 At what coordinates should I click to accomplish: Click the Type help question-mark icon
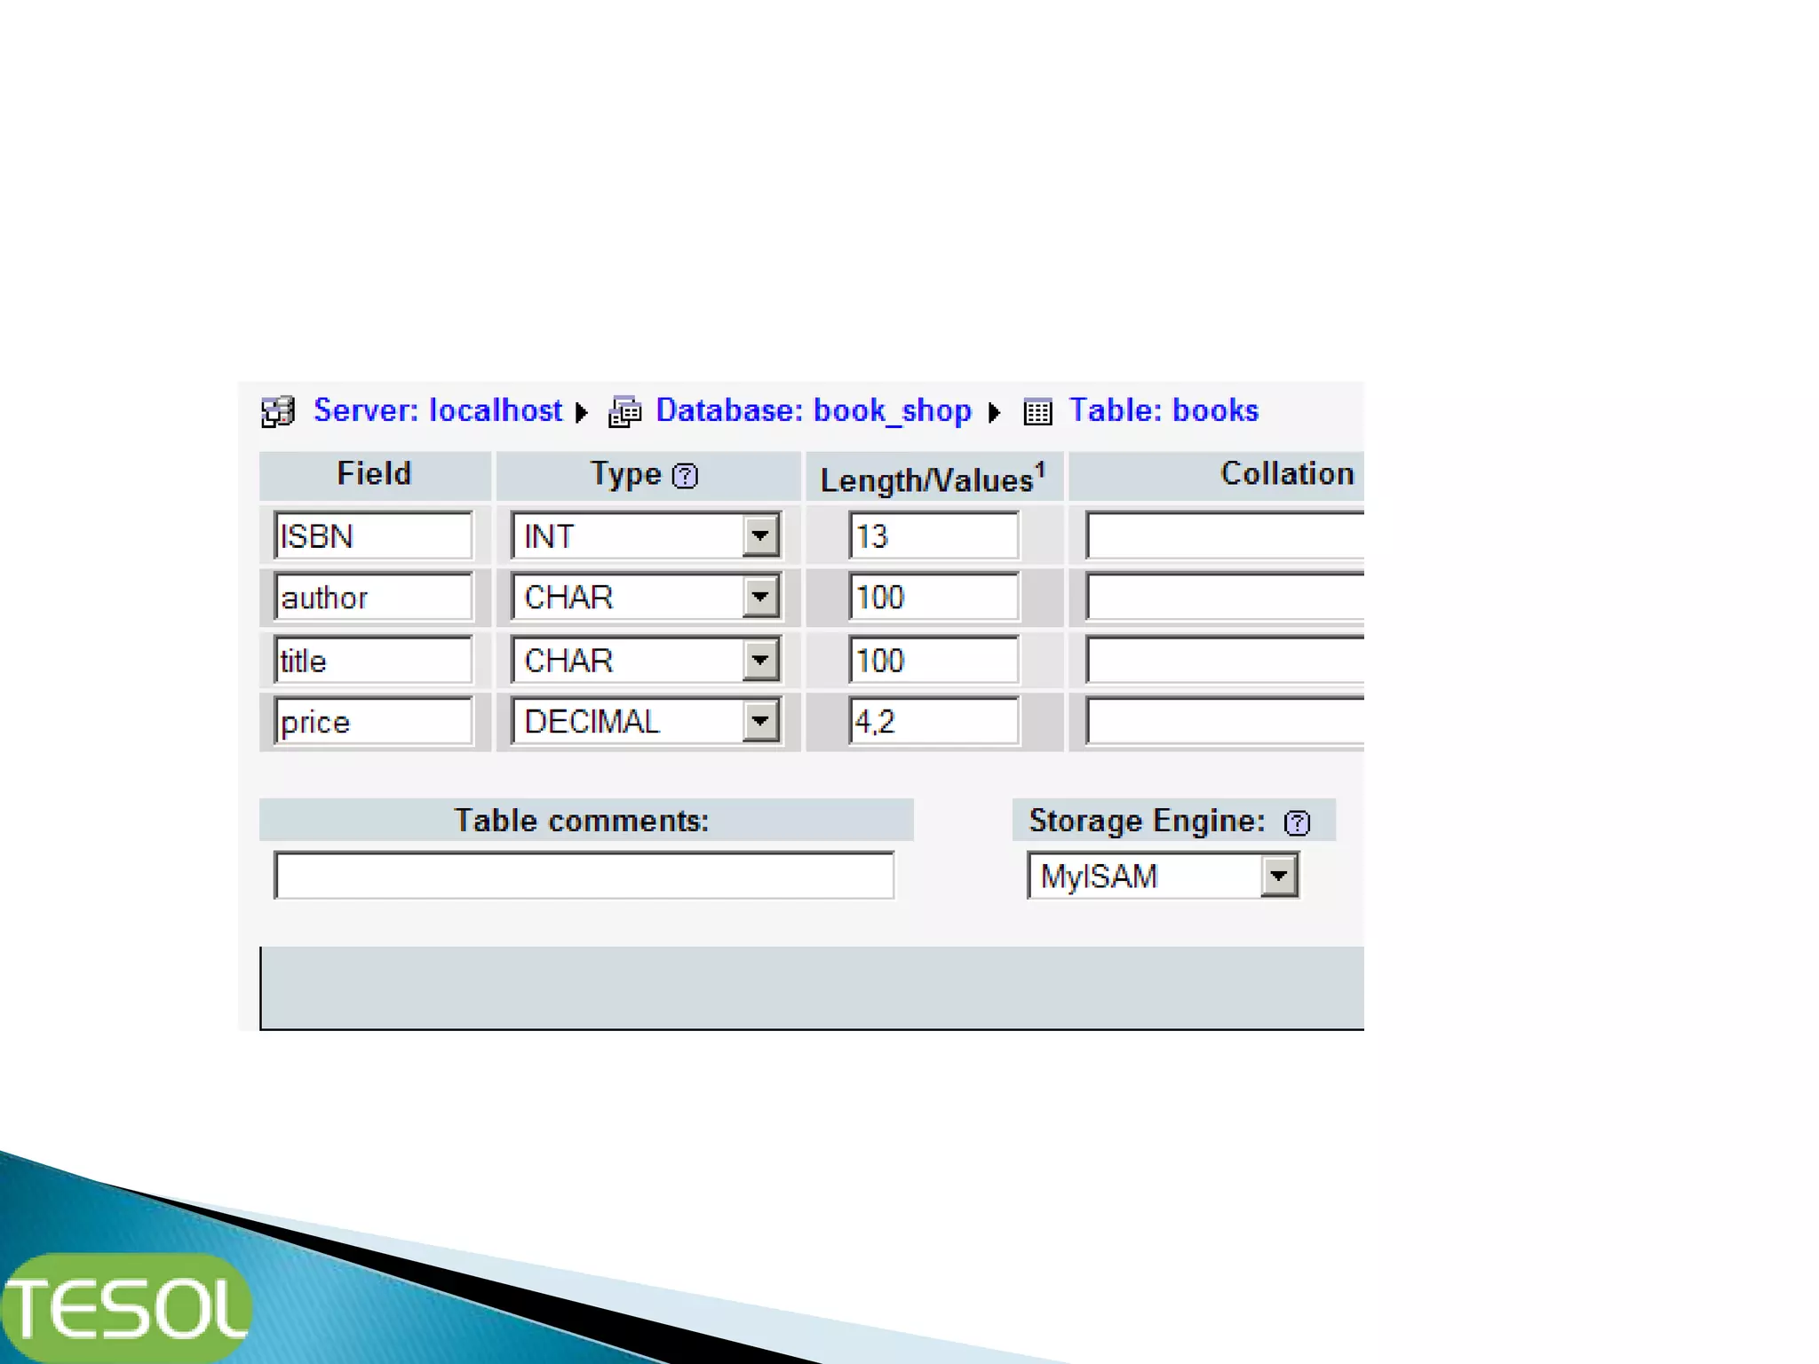pyautogui.click(x=685, y=476)
